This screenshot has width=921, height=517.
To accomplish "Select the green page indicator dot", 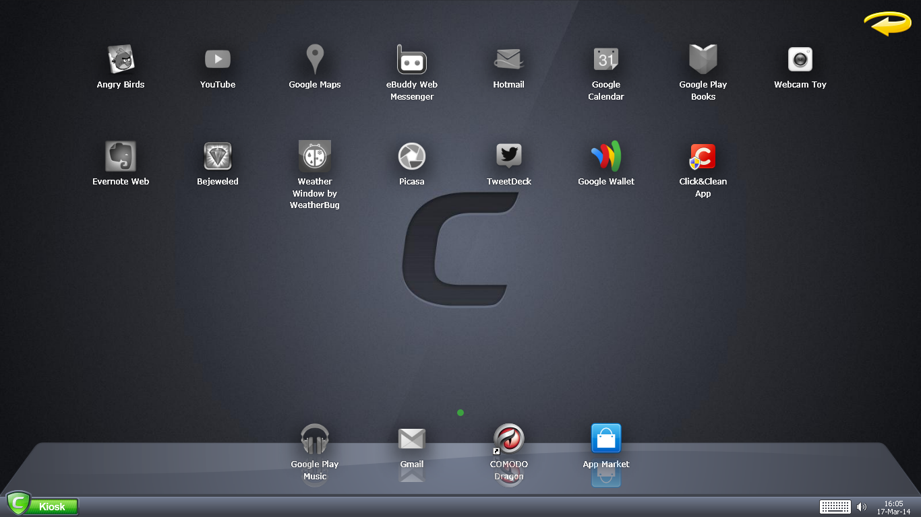I will tap(460, 413).
